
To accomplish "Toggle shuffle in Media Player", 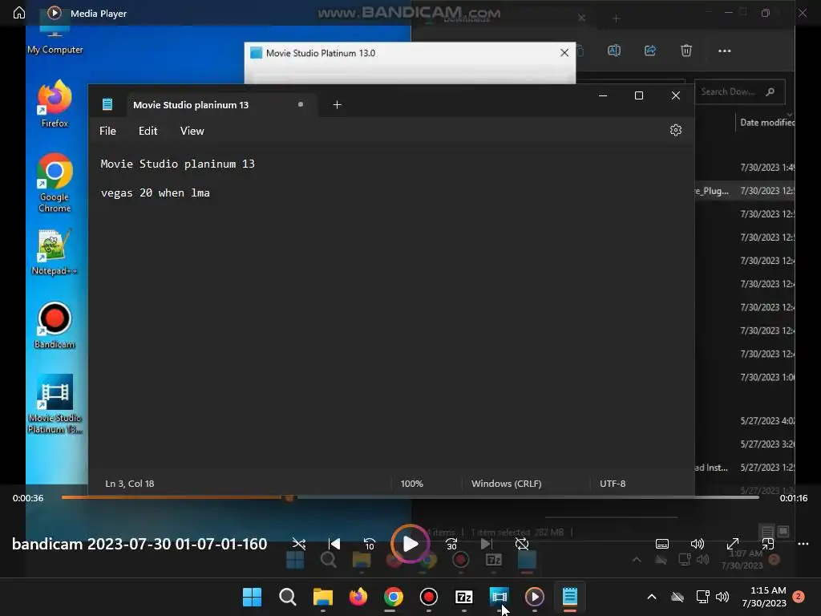I will (298, 544).
